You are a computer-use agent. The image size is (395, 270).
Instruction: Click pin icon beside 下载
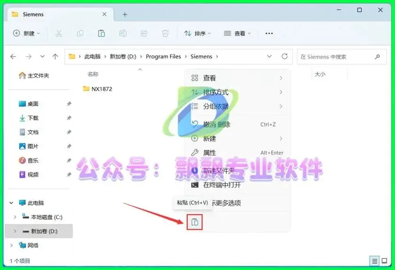69,118
